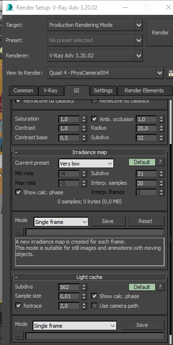
Task: Click the Amb. occlusion amount field
Action: tap(146, 120)
